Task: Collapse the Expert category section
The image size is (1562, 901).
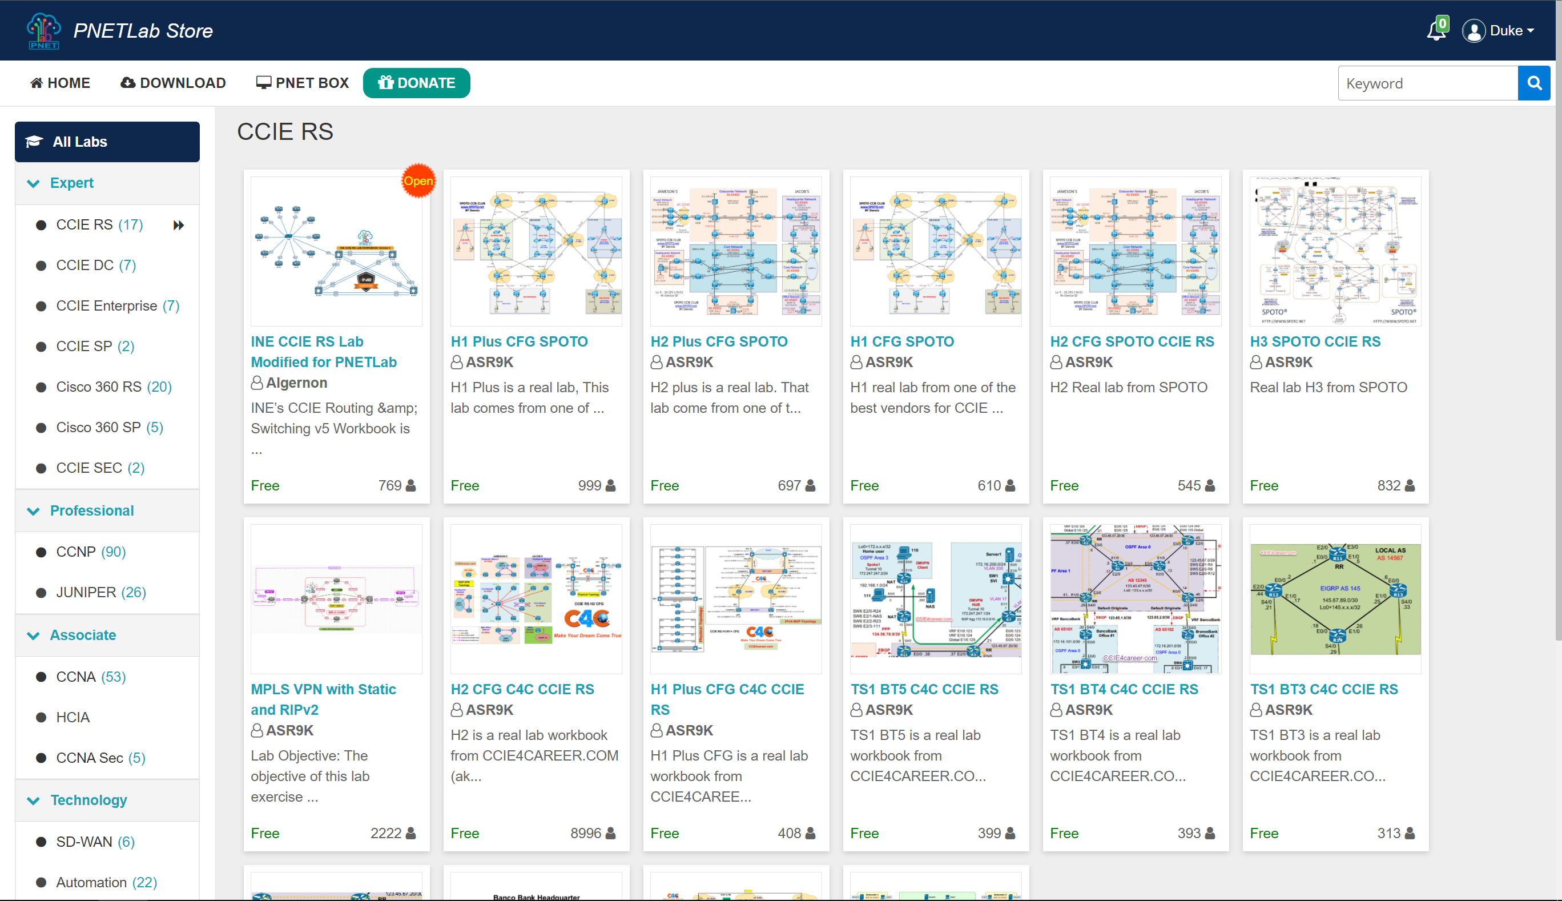Action: click(x=107, y=183)
